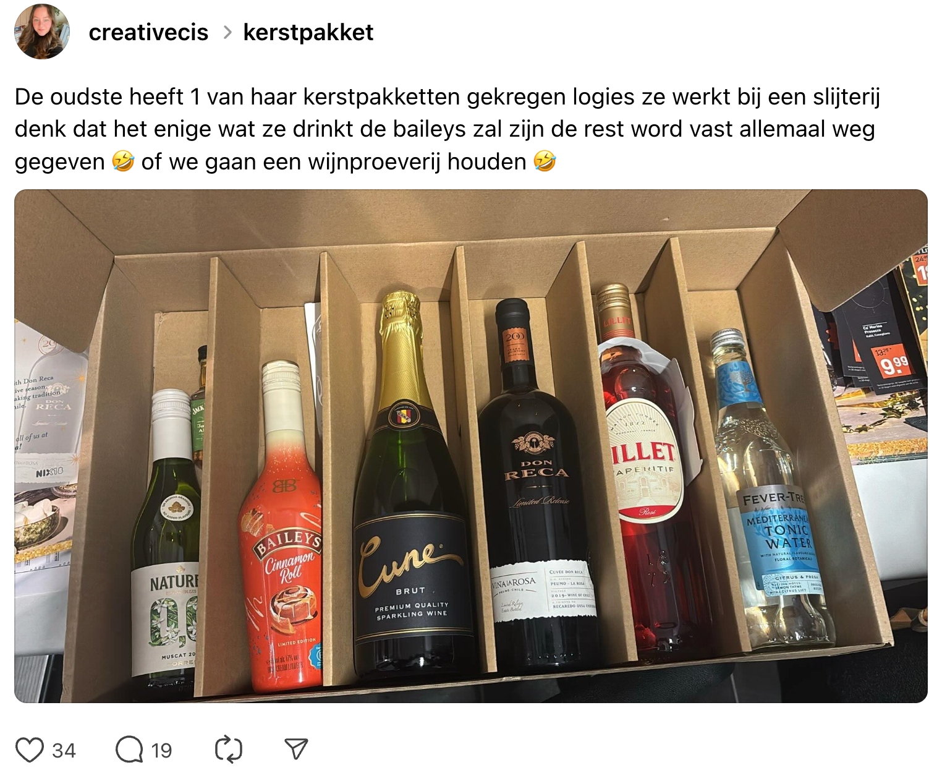The width and height of the screenshot is (942, 773).
Task: Open the kerstpakket topic tag
Action: [308, 32]
